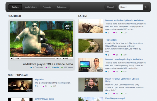Open the Nightwish video thumbnail
Screen dimensions: 157x101
click(20, 85)
